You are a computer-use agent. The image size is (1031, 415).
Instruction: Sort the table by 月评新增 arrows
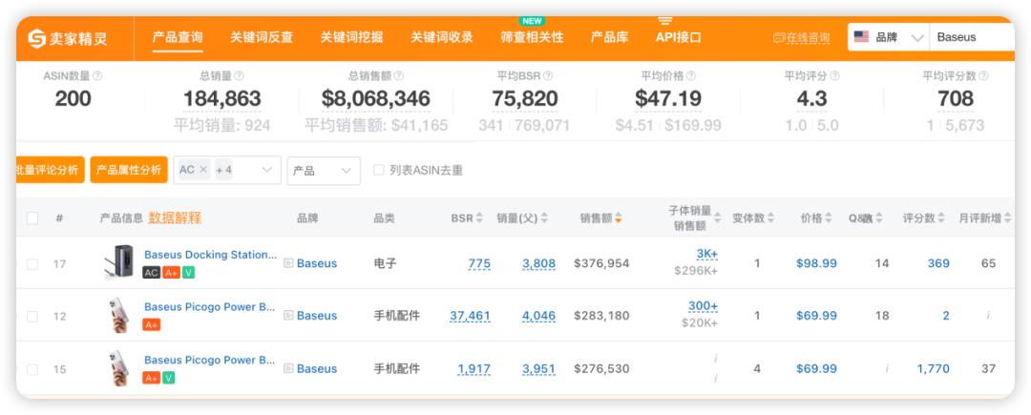pos(1007,218)
